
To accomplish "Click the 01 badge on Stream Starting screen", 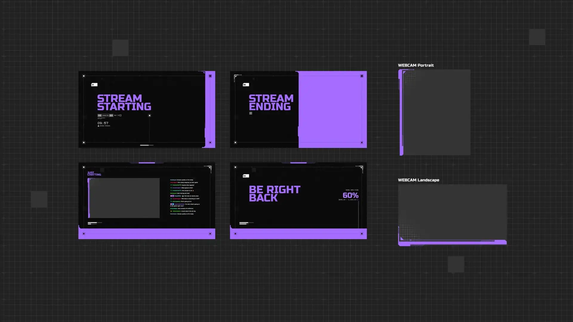I will (94, 85).
